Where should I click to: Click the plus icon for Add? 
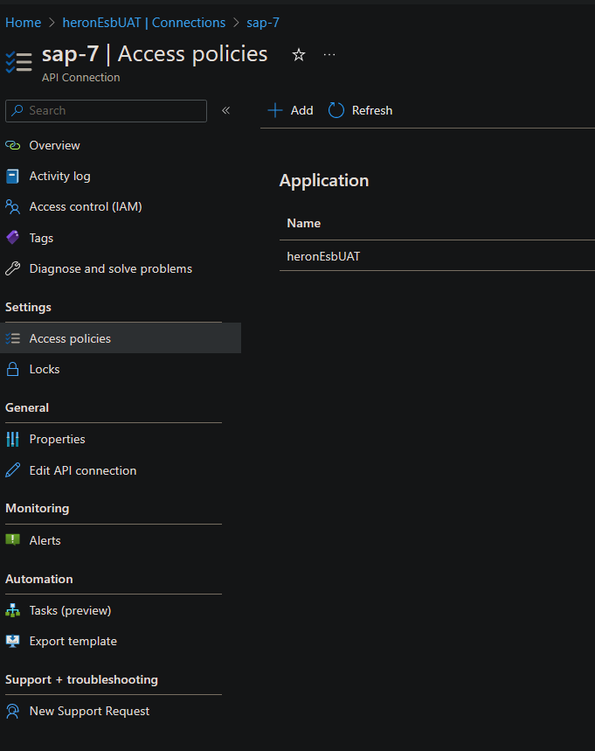275,111
